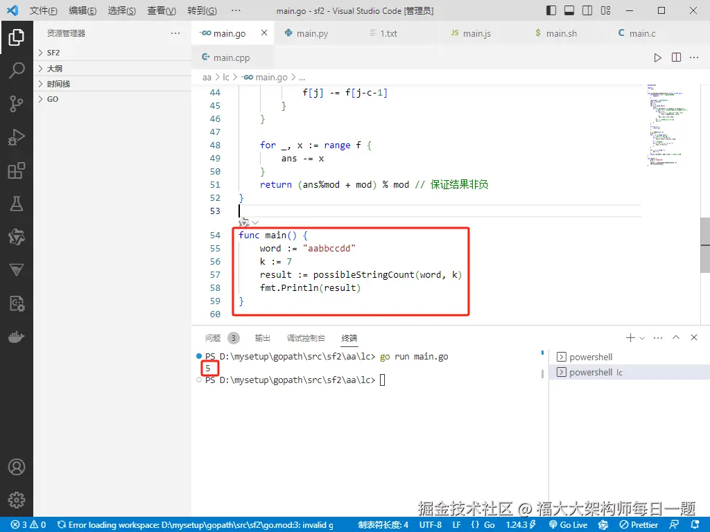Open the 文件(F) menu
This screenshot has width=710, height=532.
(44, 10)
